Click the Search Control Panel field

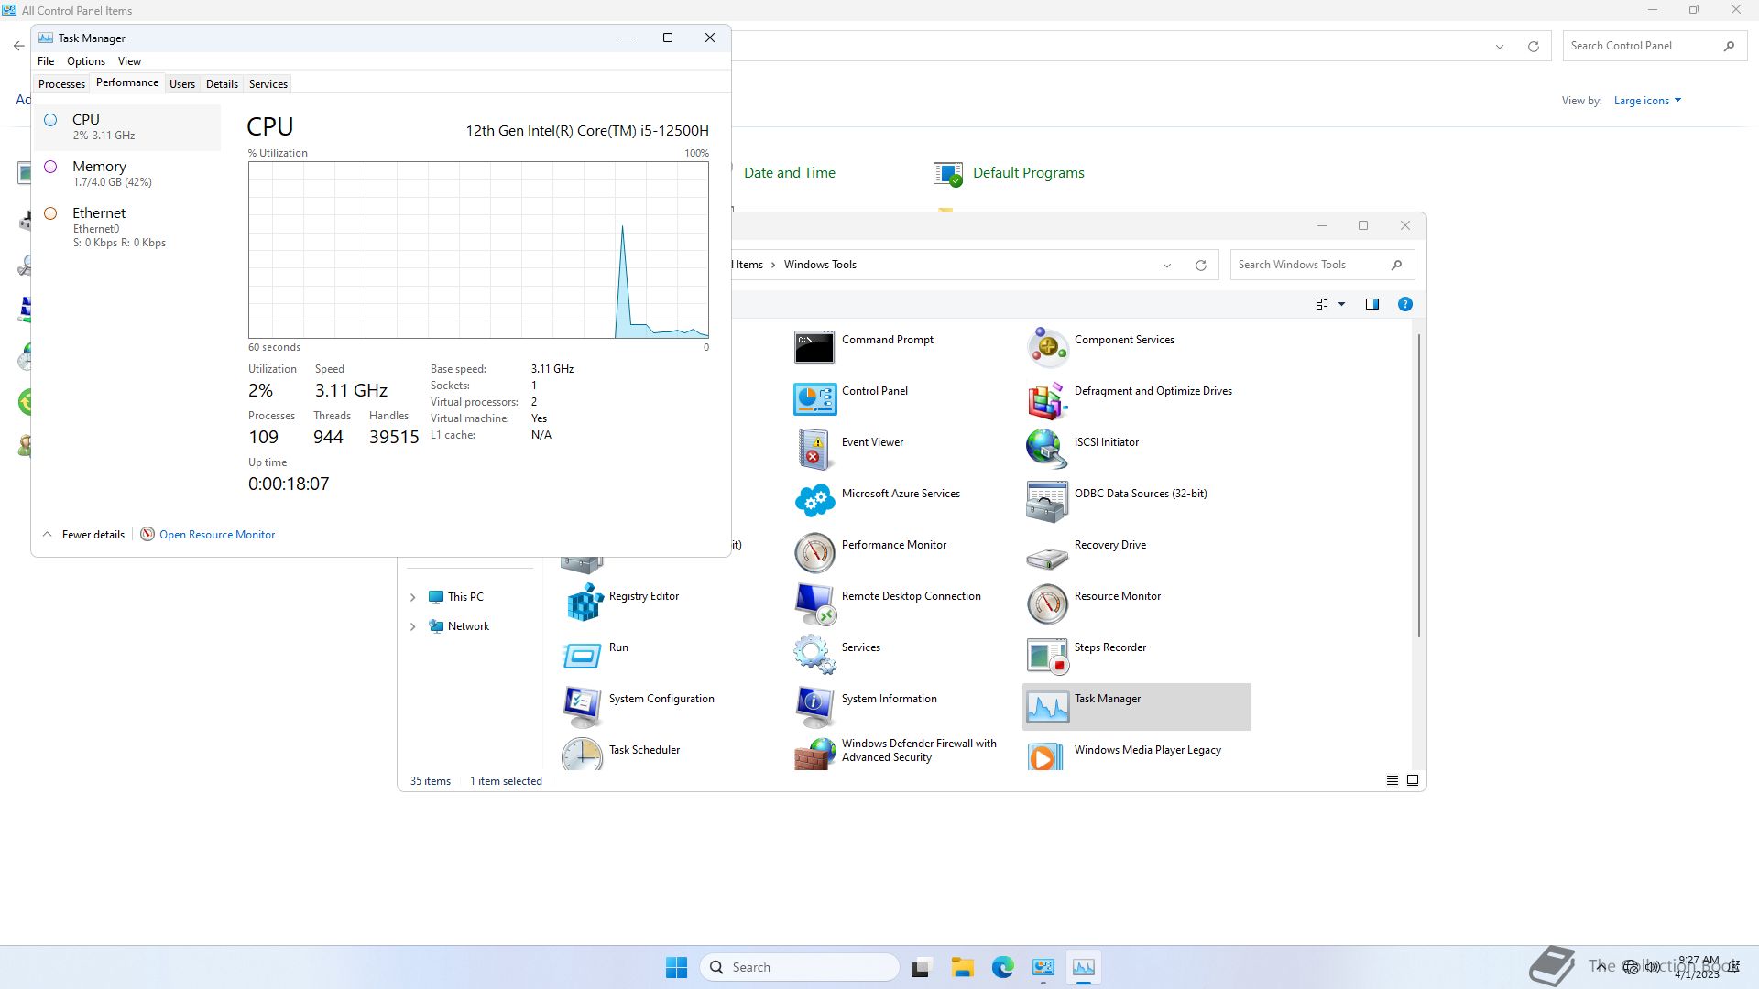1654,46
